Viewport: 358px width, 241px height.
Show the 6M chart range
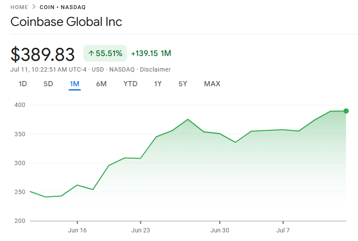pyautogui.click(x=101, y=84)
